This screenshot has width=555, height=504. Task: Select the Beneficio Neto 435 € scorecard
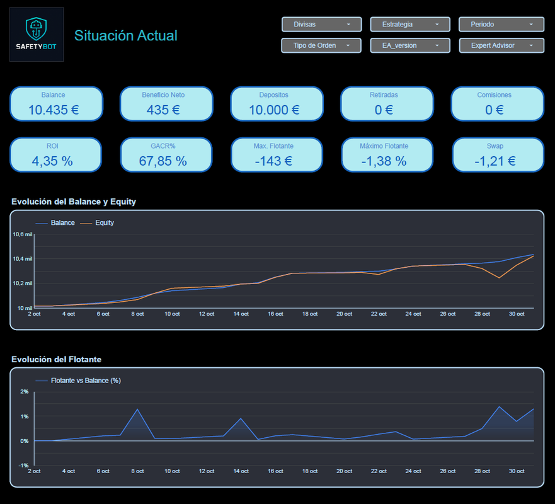[166, 104]
